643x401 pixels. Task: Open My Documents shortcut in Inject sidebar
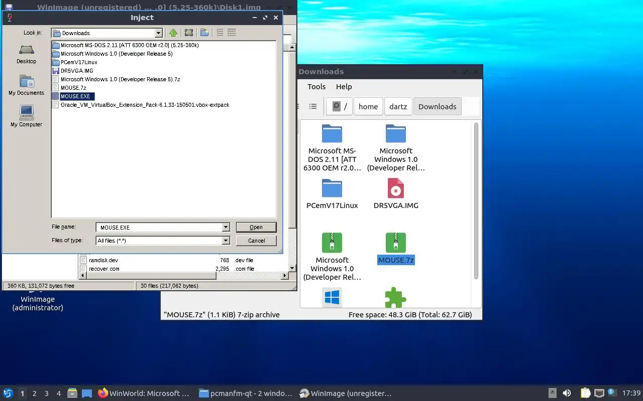tap(26, 85)
